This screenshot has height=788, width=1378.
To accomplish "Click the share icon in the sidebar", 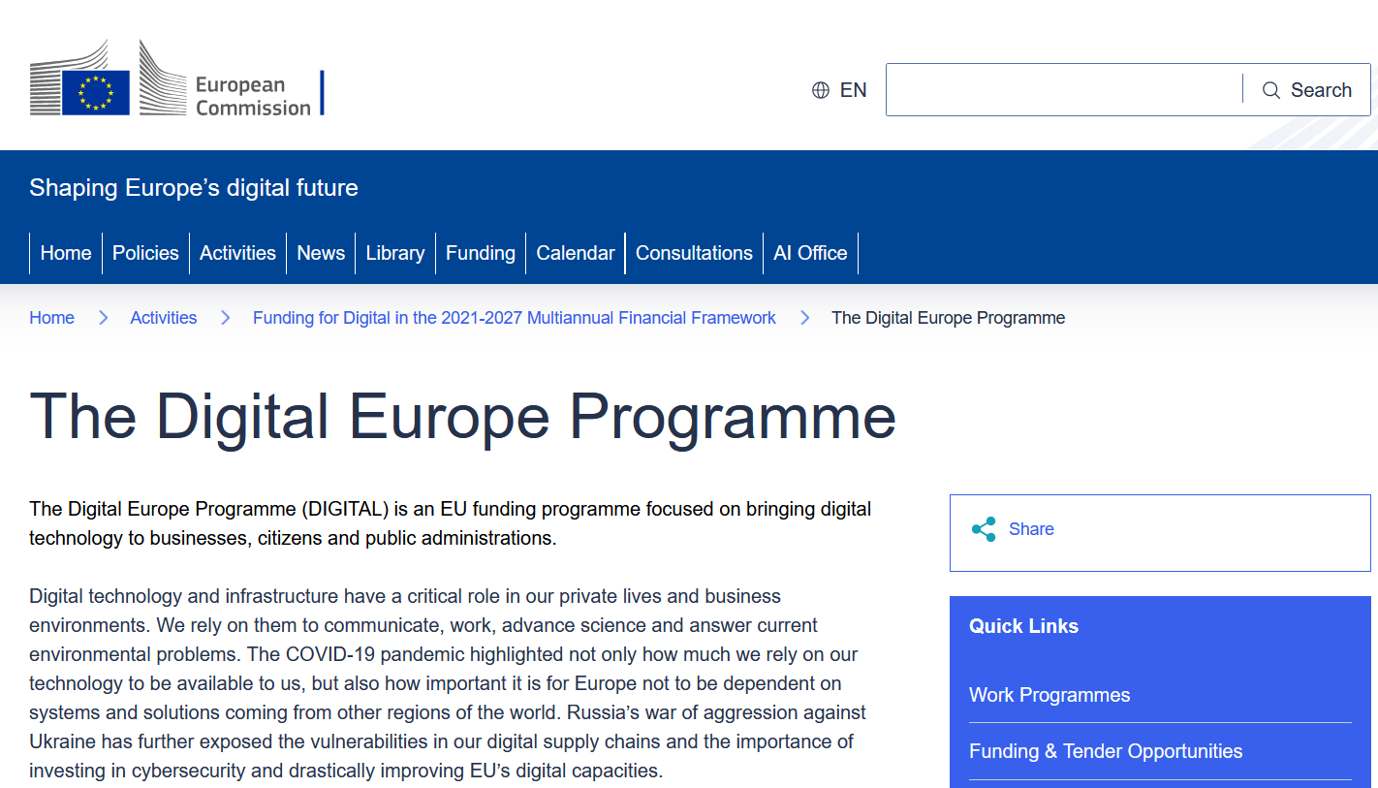I will 984,529.
